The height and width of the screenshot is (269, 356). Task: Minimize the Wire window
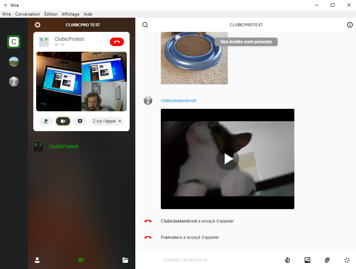click(x=317, y=5)
